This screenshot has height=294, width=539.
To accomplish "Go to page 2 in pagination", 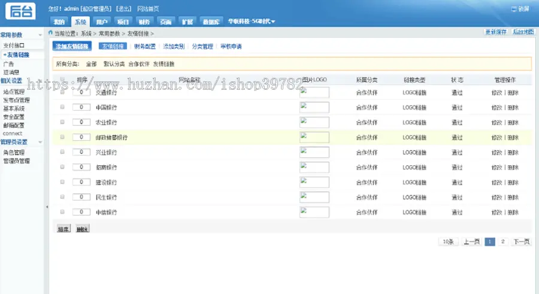I will 502,242.
